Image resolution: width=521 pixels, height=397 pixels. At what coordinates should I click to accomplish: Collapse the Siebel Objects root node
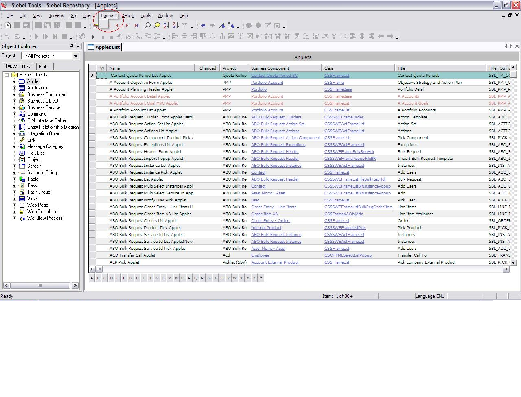(x=7, y=75)
